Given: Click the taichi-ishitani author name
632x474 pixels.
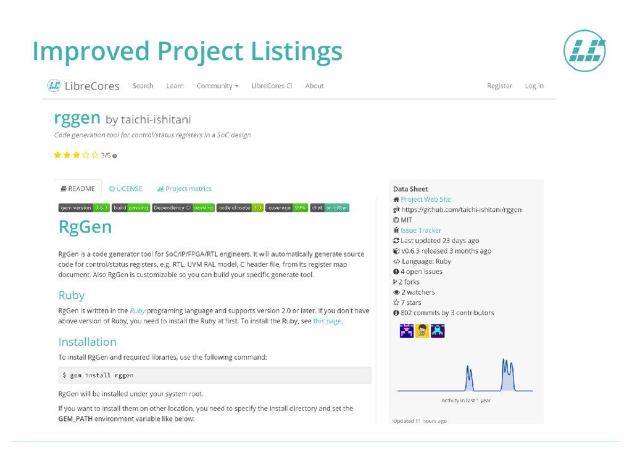Looking at the screenshot, I should [x=156, y=120].
